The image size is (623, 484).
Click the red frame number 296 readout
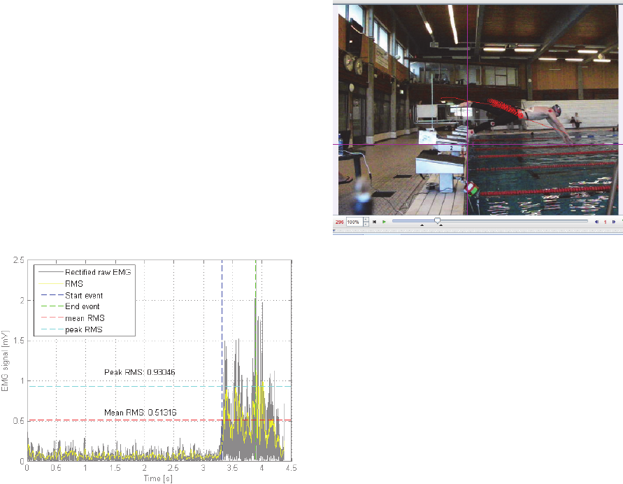point(340,222)
